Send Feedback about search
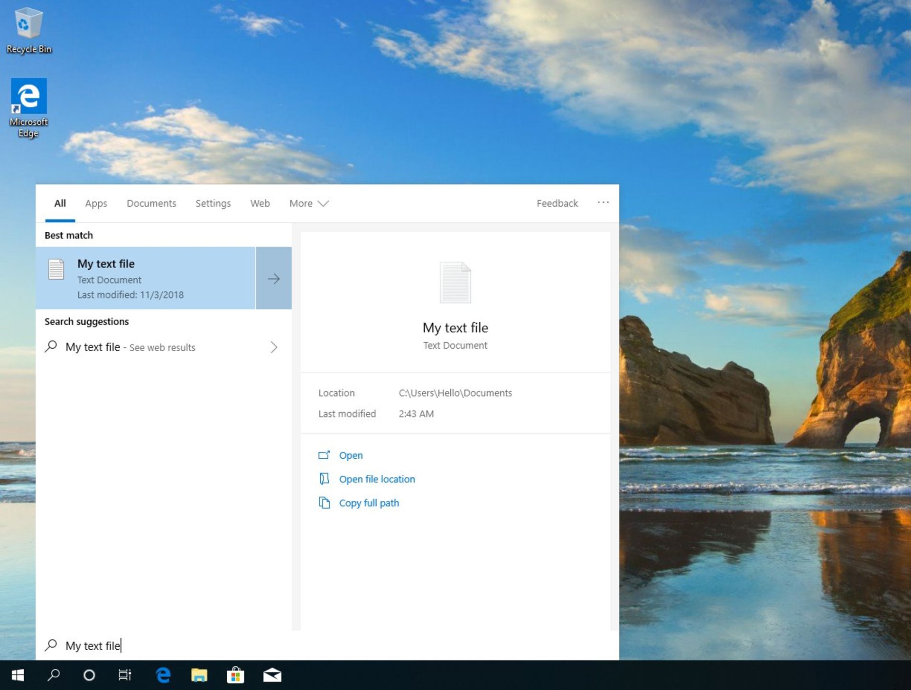The width and height of the screenshot is (911, 690). (557, 203)
